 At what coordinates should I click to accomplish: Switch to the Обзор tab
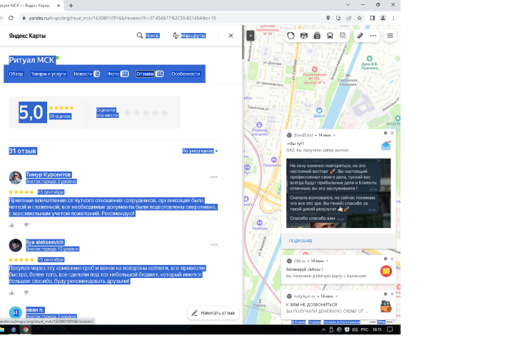16,74
